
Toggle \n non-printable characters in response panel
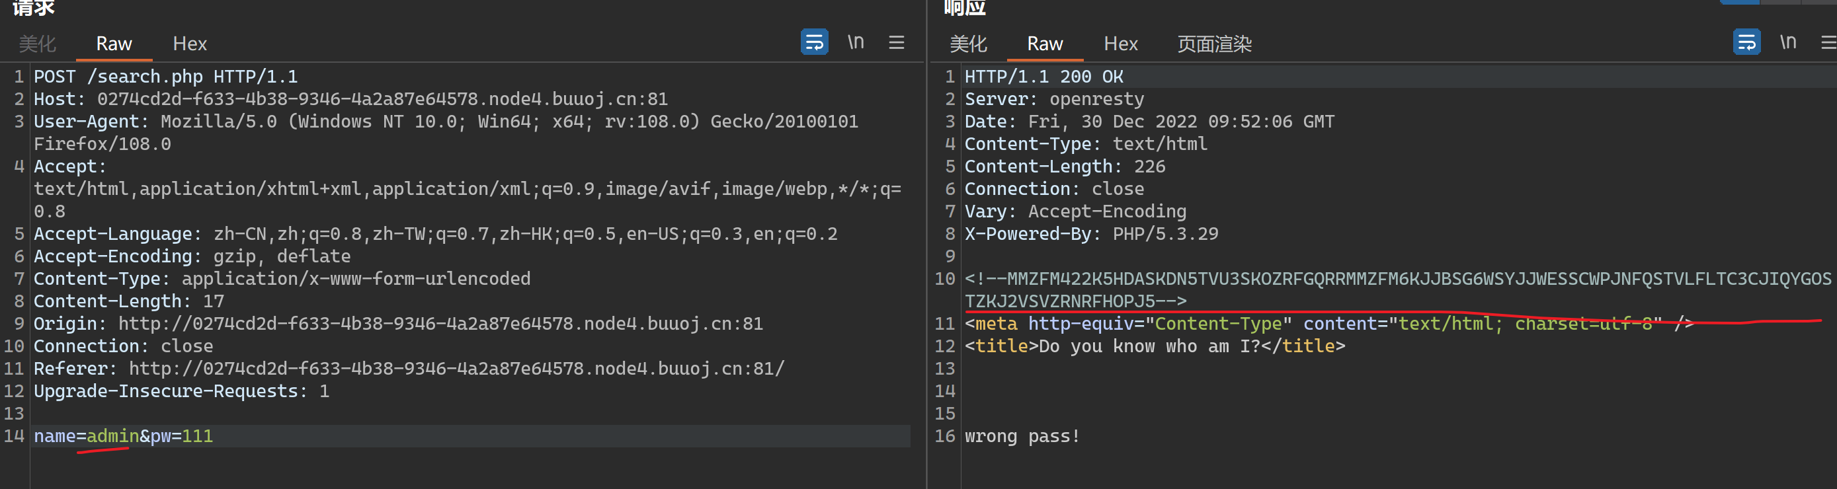click(x=1788, y=42)
